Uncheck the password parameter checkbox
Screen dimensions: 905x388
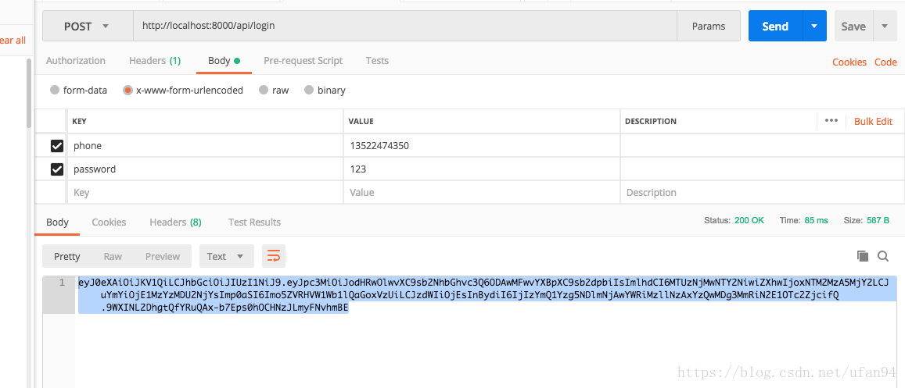56,169
